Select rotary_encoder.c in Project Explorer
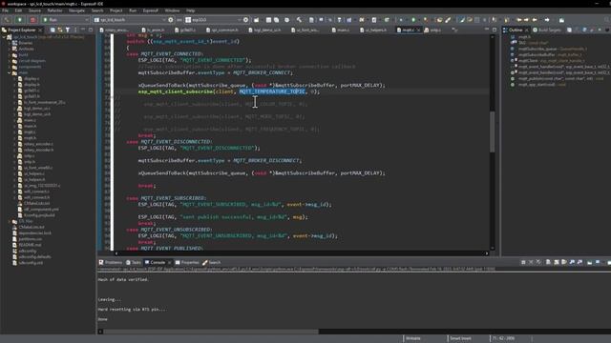Viewport: 611px width, 343px height. click(38, 144)
